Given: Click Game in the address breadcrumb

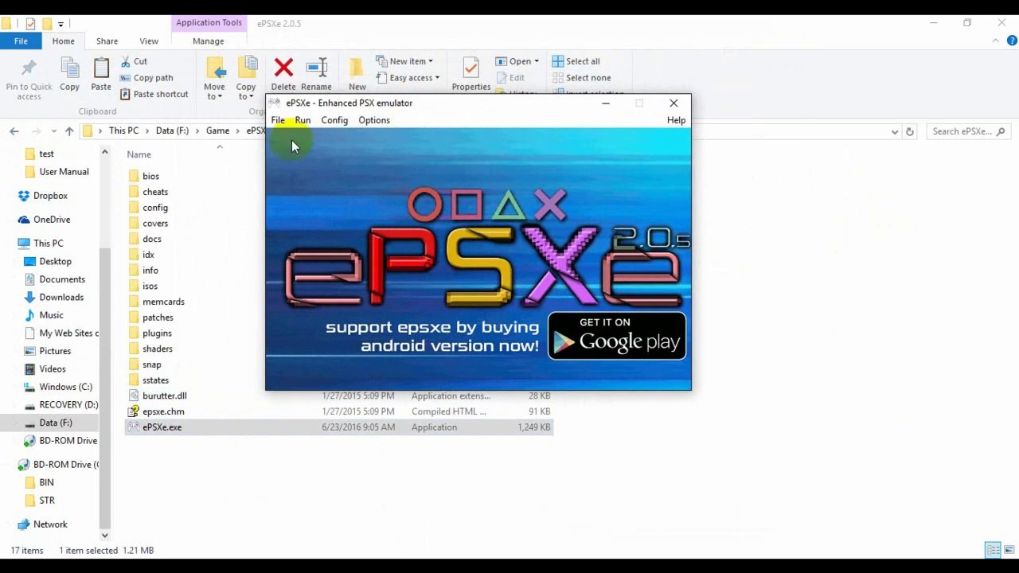Looking at the screenshot, I should [x=217, y=131].
